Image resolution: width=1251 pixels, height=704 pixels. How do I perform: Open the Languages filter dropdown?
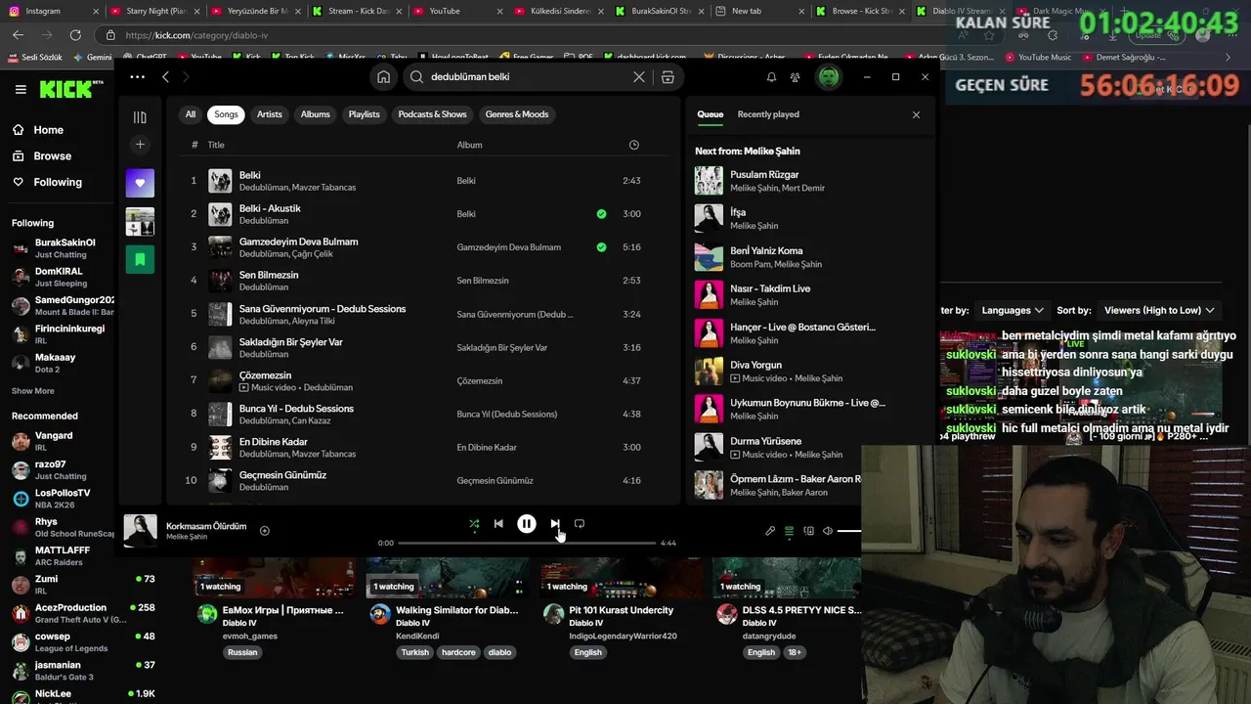pyautogui.click(x=1013, y=310)
